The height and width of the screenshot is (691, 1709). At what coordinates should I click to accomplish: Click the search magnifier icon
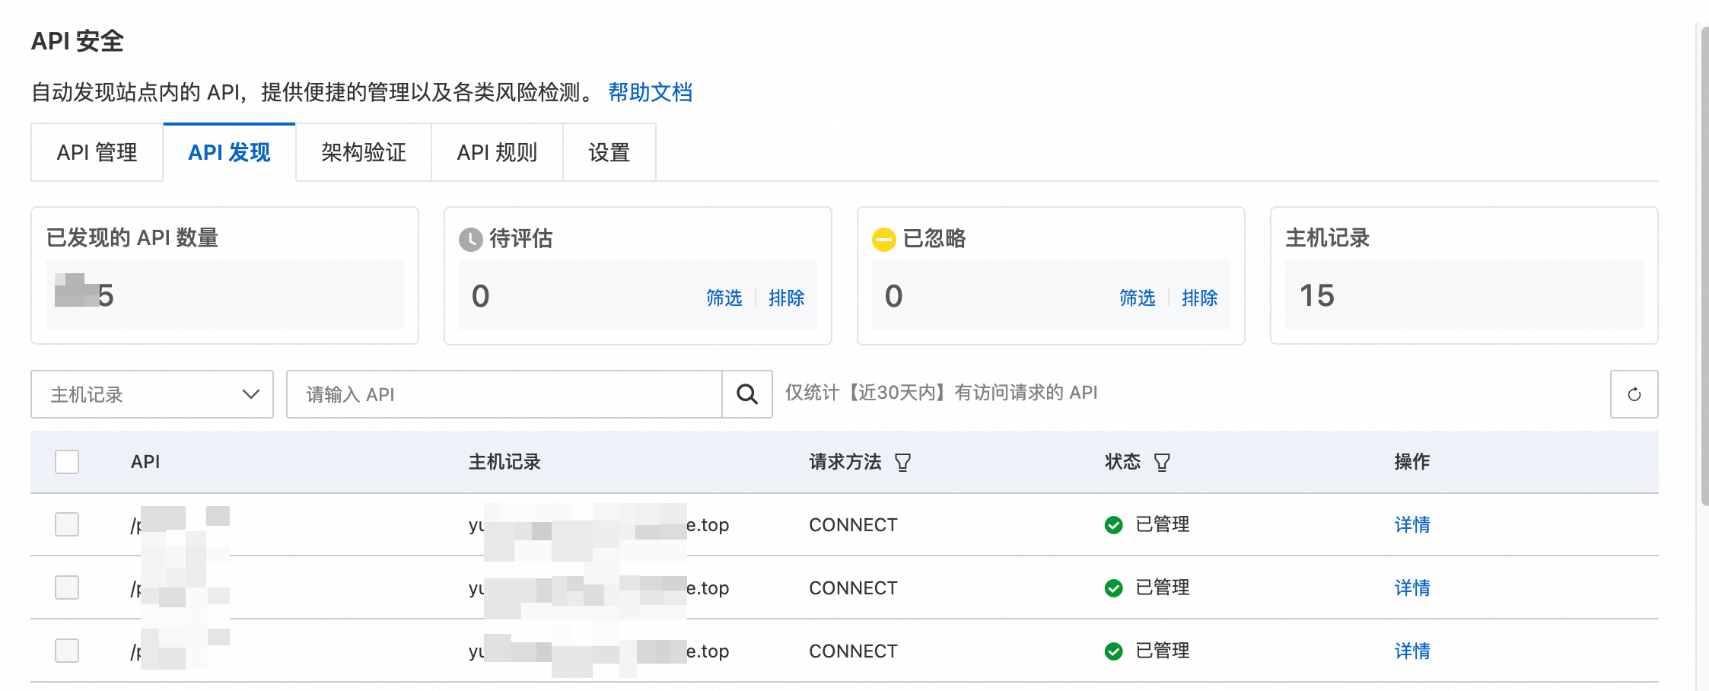point(747,394)
